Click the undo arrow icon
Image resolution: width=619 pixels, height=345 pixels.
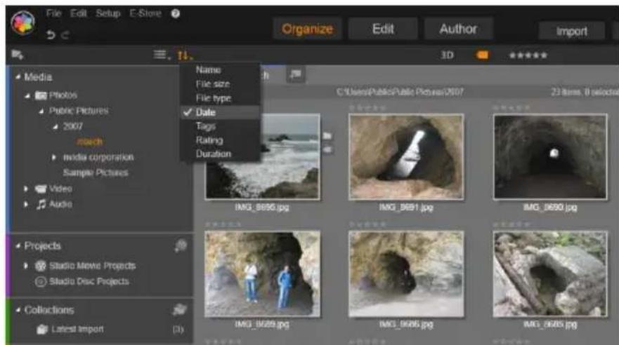pos(51,35)
